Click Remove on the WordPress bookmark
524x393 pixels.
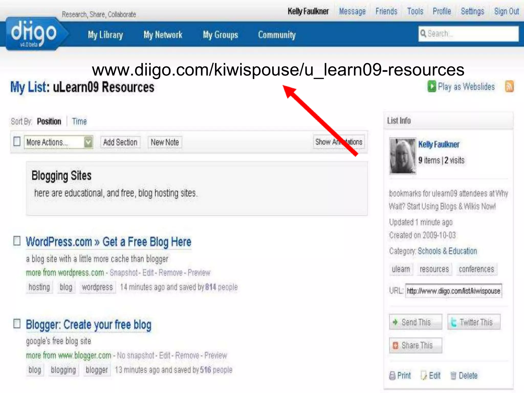pos(171,273)
